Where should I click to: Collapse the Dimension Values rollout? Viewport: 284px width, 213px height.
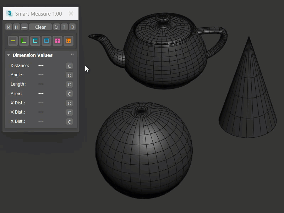click(x=9, y=55)
